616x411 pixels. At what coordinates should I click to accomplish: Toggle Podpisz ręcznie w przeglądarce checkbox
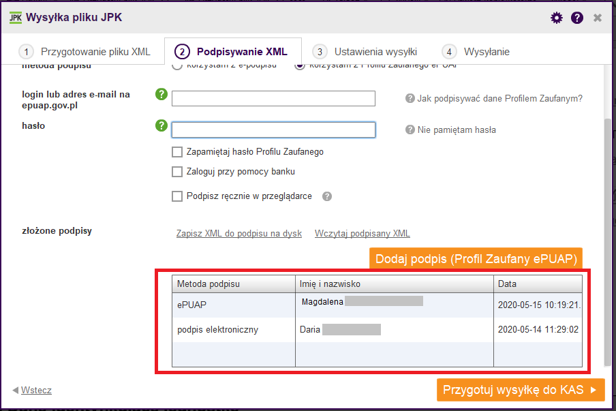click(177, 196)
